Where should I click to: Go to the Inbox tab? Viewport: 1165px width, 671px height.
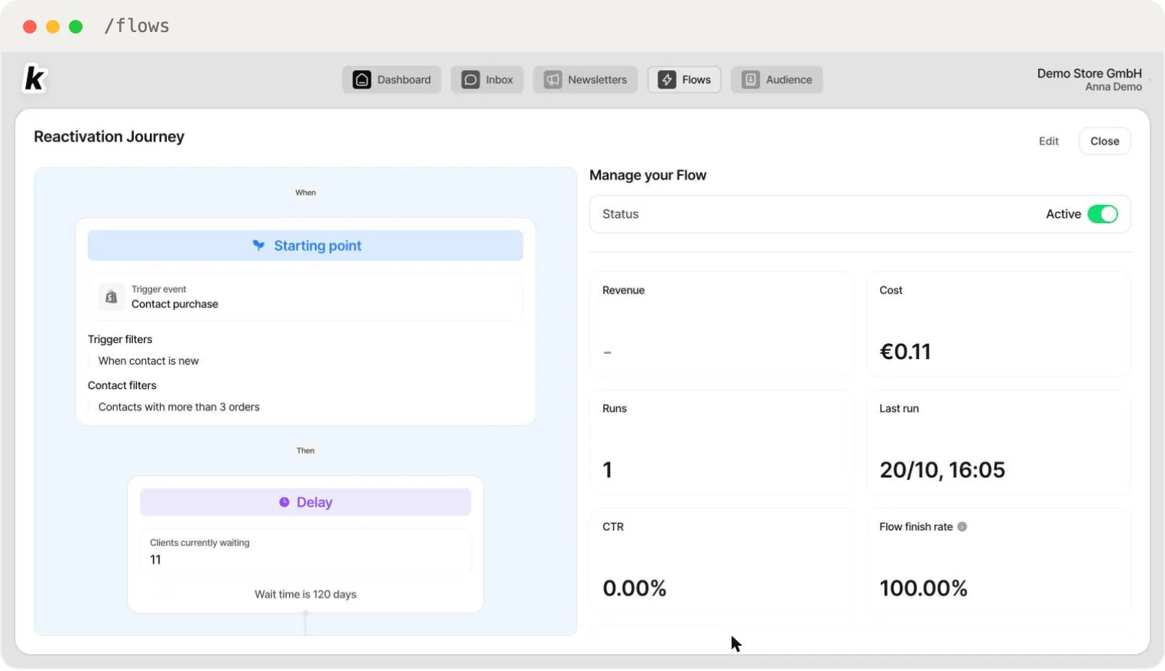click(x=487, y=79)
